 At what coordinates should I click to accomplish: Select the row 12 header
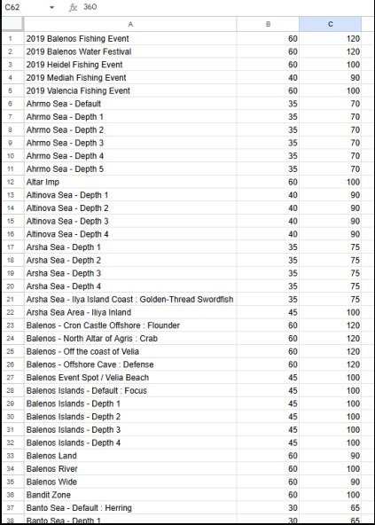click(12, 182)
